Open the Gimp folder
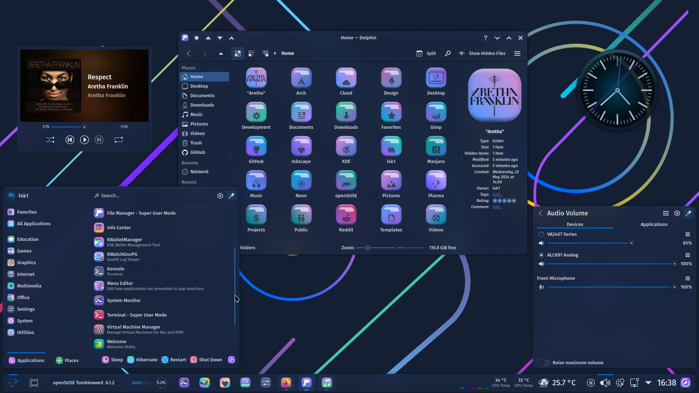This screenshot has height=393, width=699. [x=436, y=116]
